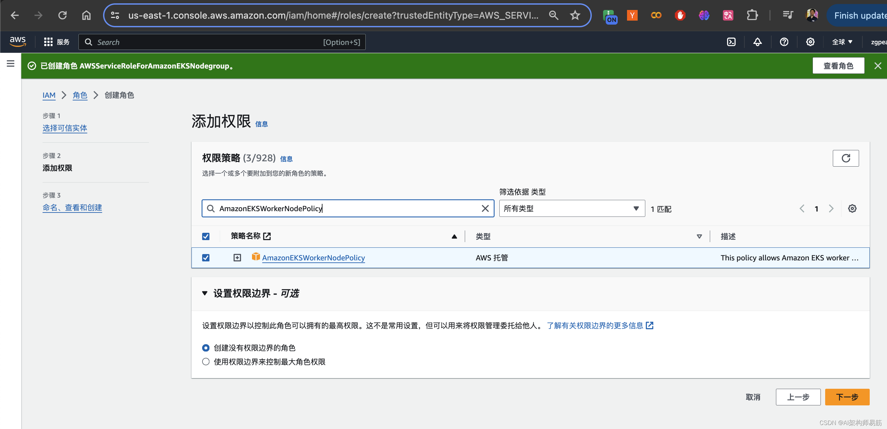
Task: Open the Roles breadcrumb link
Action: coord(80,95)
